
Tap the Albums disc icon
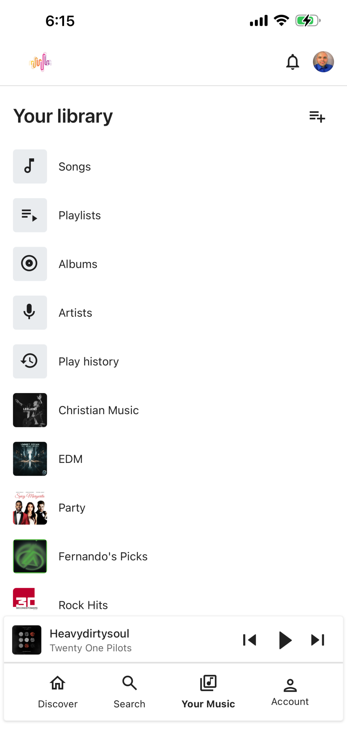(30, 264)
